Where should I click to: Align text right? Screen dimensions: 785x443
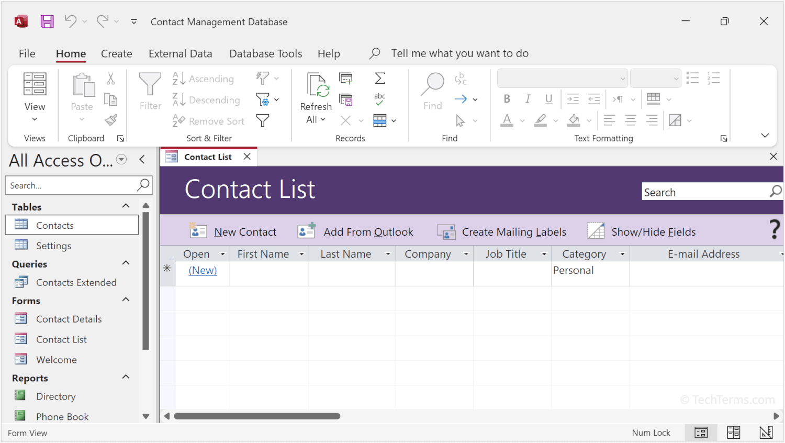point(652,120)
